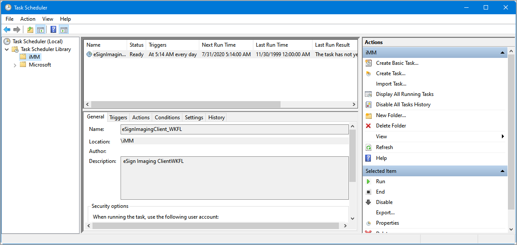This screenshot has height=245, width=517.
Task: Click the Properties clock icon
Action: click(369, 223)
